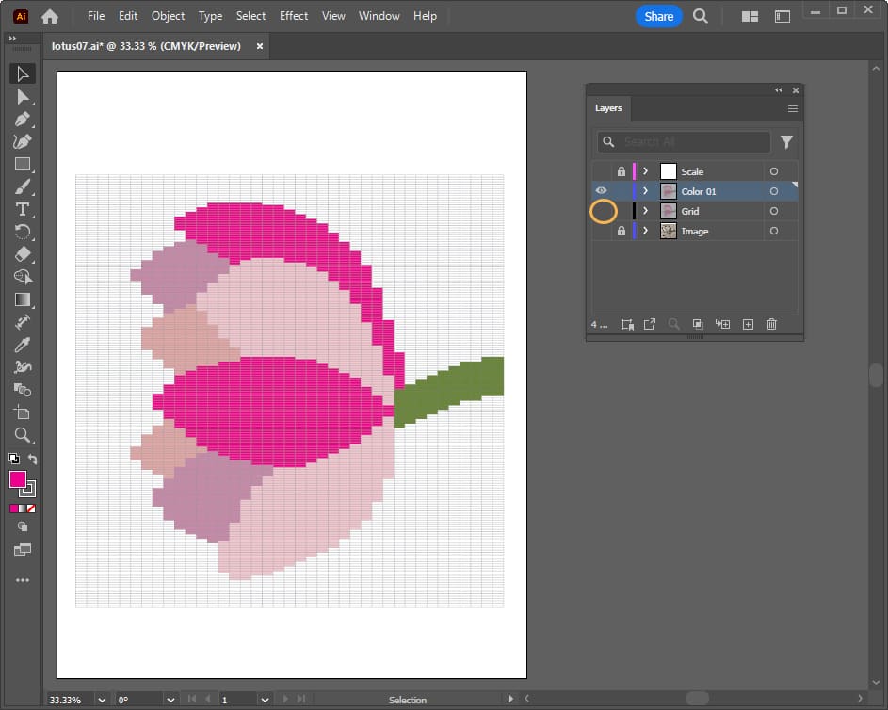Click the Delete Selection trash icon
Image resolution: width=888 pixels, height=710 pixels.
(x=771, y=324)
